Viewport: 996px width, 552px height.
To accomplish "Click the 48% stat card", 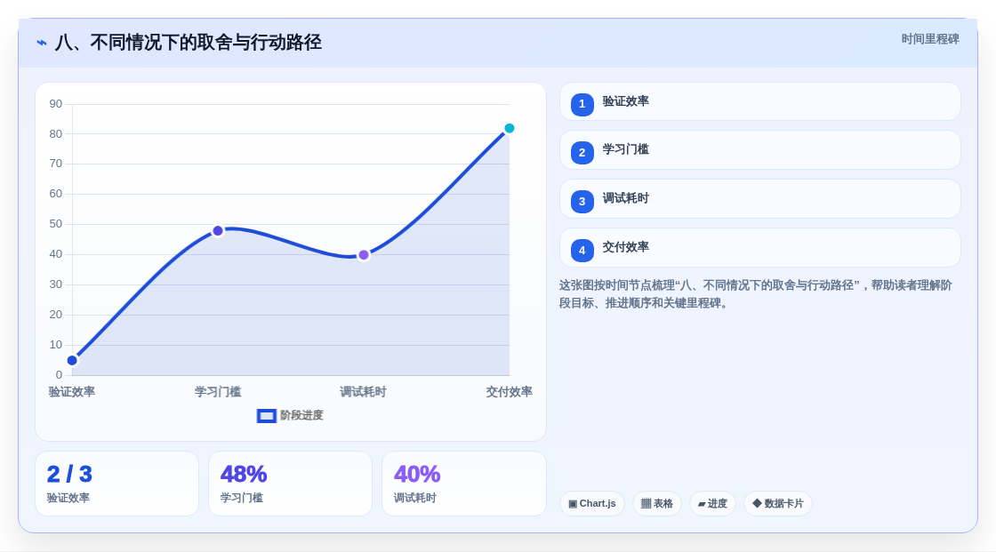I will [290, 484].
